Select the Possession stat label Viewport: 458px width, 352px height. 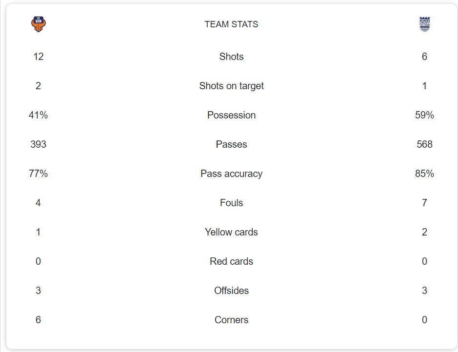tap(231, 115)
